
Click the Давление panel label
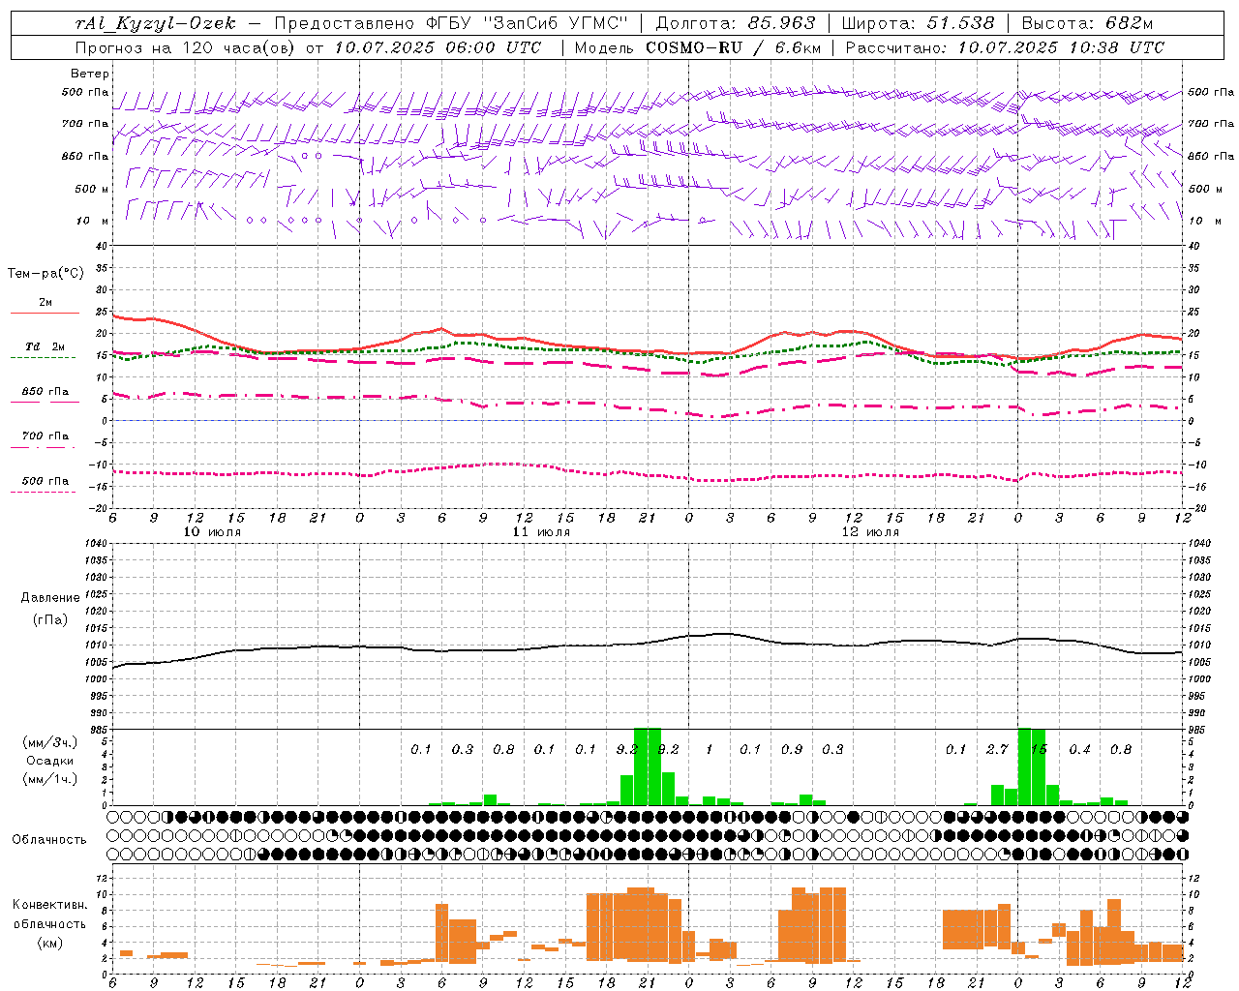pyautogui.click(x=50, y=598)
